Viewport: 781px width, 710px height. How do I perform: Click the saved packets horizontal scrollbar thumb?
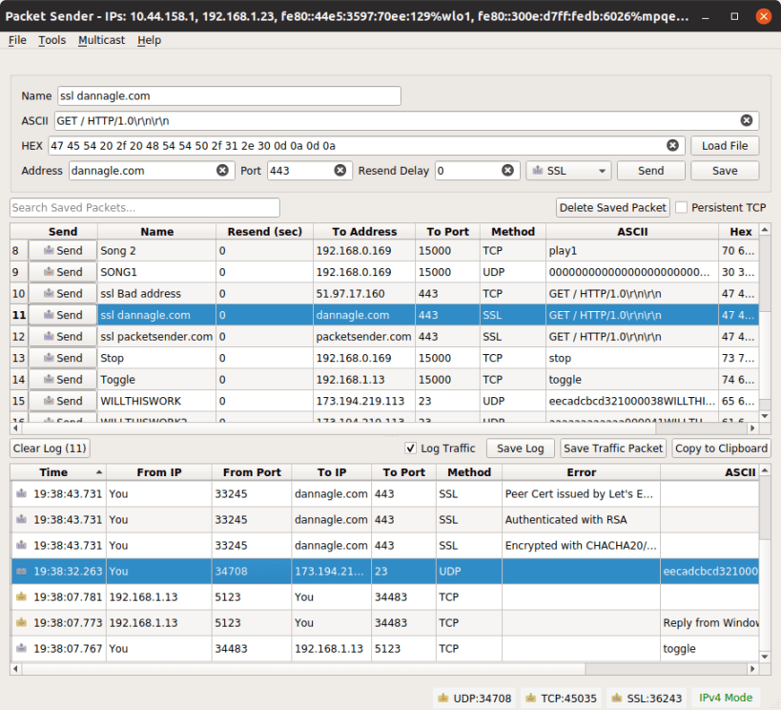[339, 428]
